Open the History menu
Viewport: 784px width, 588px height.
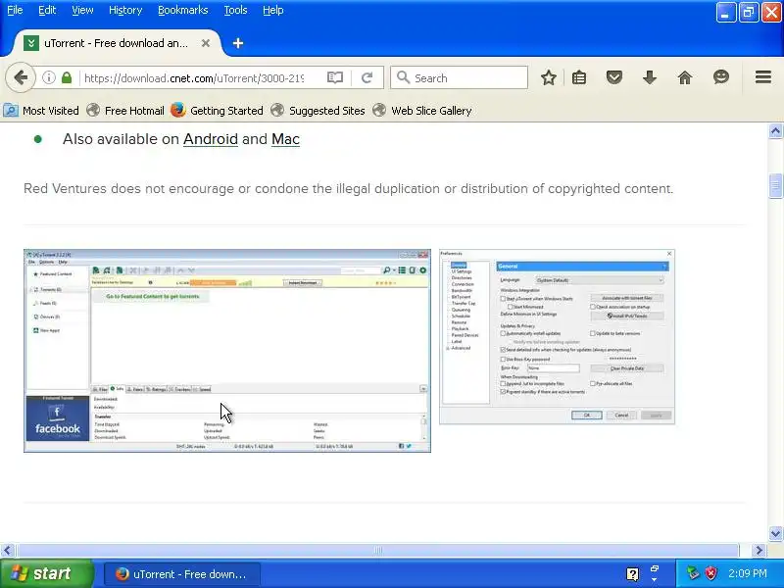[125, 10]
